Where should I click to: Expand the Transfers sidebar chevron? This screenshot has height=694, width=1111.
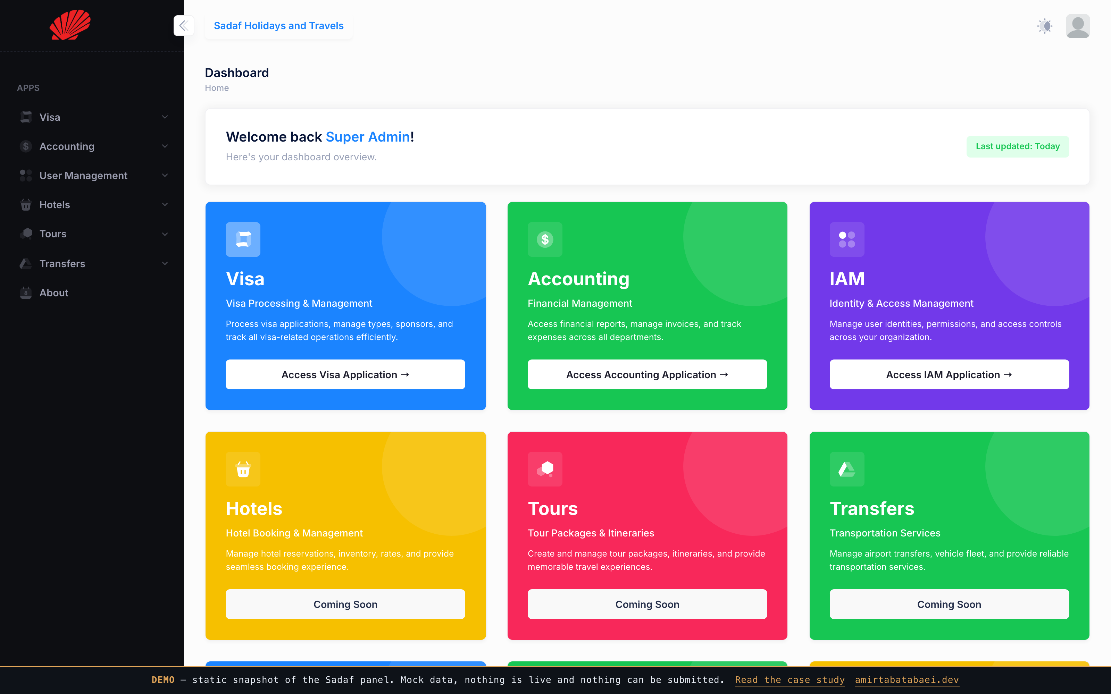point(165,263)
